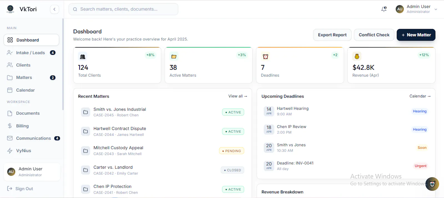This screenshot has width=444, height=198.
Task: Click the Matters badge showing 2
Action: pos(53,78)
